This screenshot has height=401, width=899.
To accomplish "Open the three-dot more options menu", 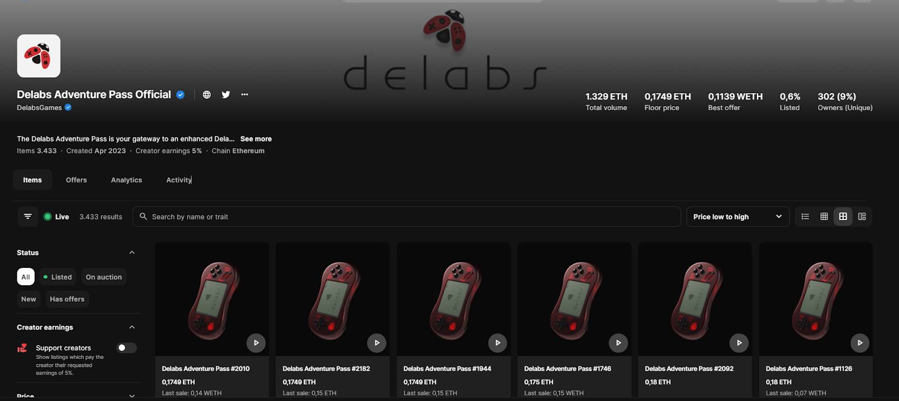I will pyautogui.click(x=244, y=95).
